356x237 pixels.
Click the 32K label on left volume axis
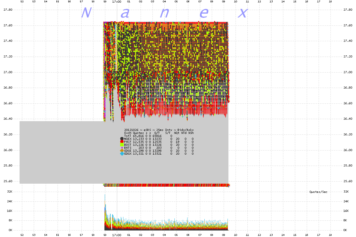pyautogui.click(x=10, y=192)
